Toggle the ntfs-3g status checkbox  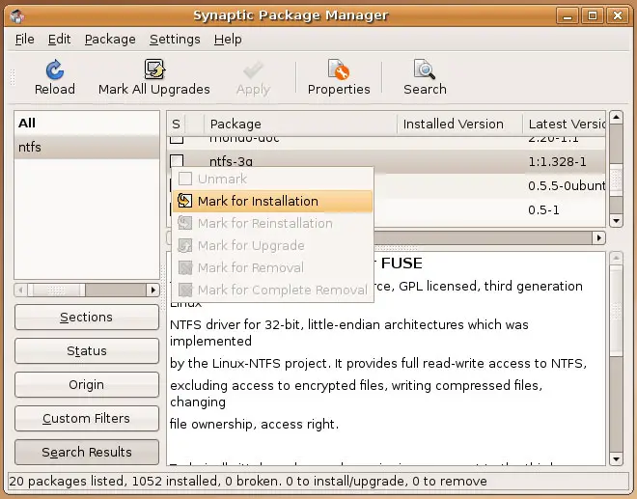[x=177, y=161]
